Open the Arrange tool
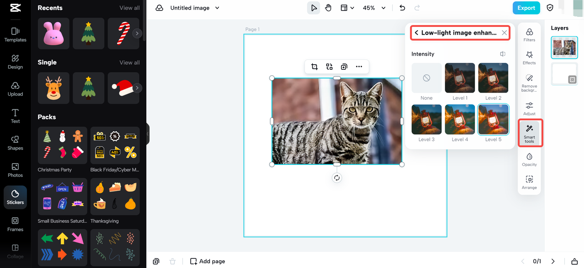 (x=529, y=182)
